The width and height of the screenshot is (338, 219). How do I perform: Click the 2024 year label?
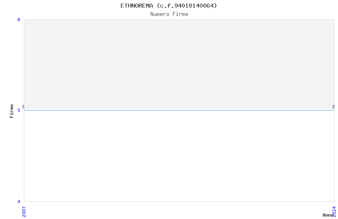click(334, 212)
